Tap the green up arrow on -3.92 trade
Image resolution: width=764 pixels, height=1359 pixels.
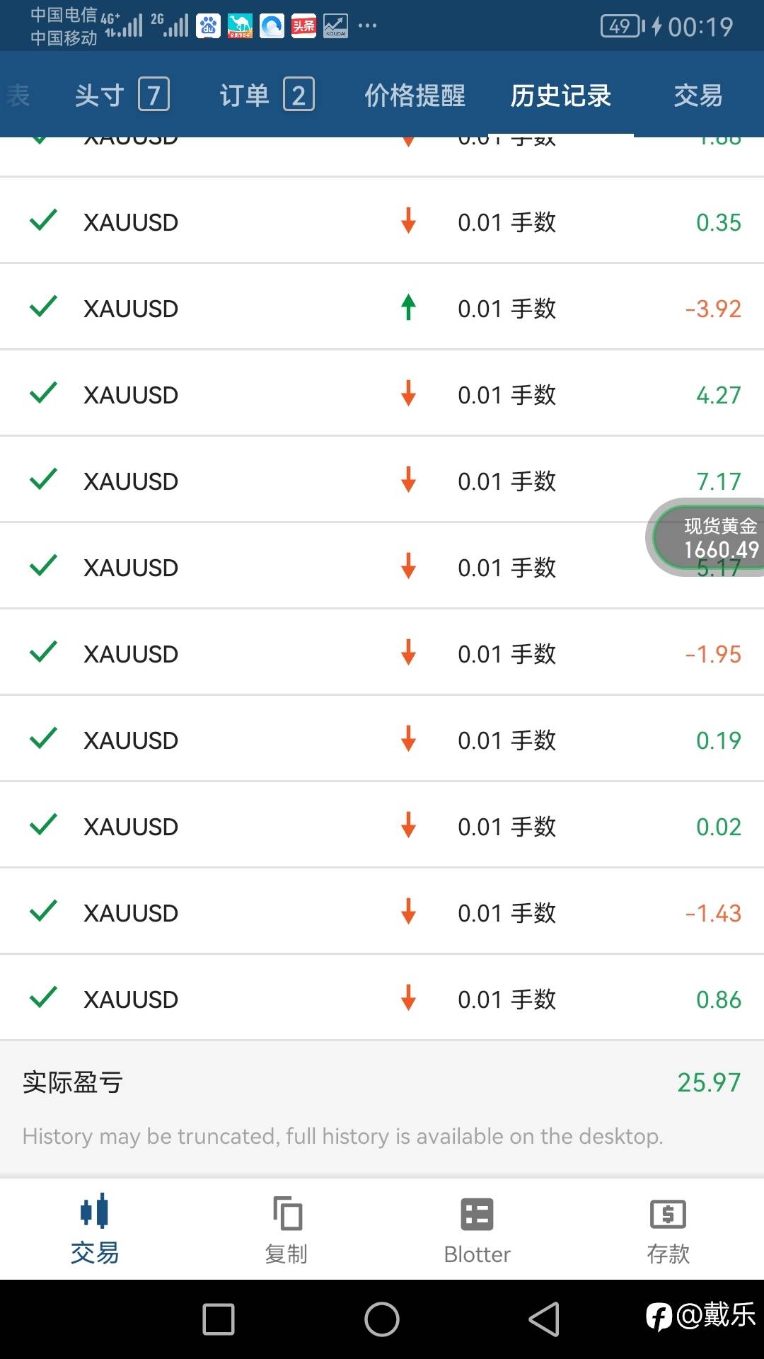pos(408,308)
